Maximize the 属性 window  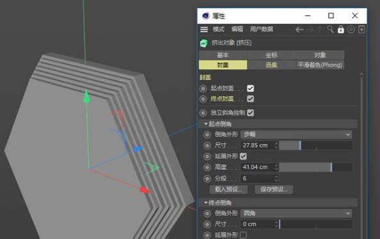point(331,16)
